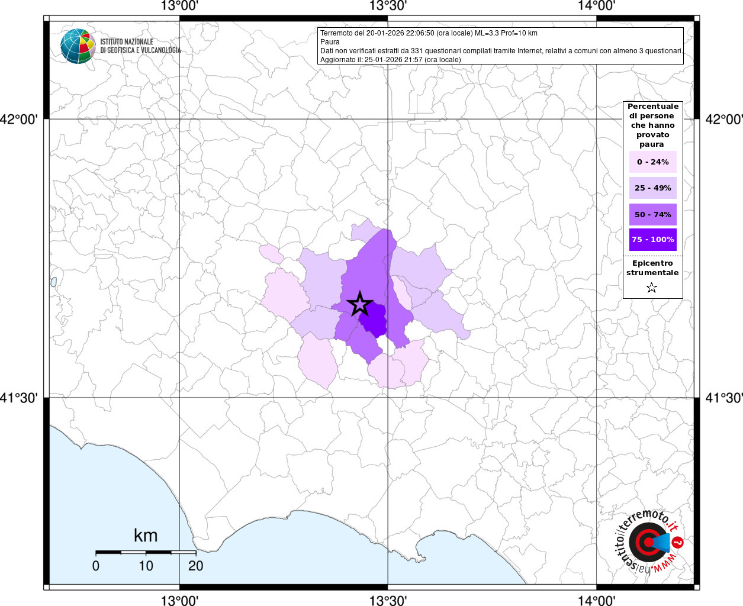Click the 'Epicentro strumentale' legend label

pyautogui.click(x=652, y=268)
